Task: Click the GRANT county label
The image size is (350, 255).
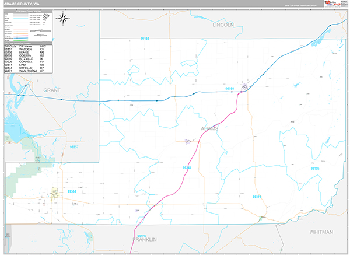Action: (x=52, y=90)
